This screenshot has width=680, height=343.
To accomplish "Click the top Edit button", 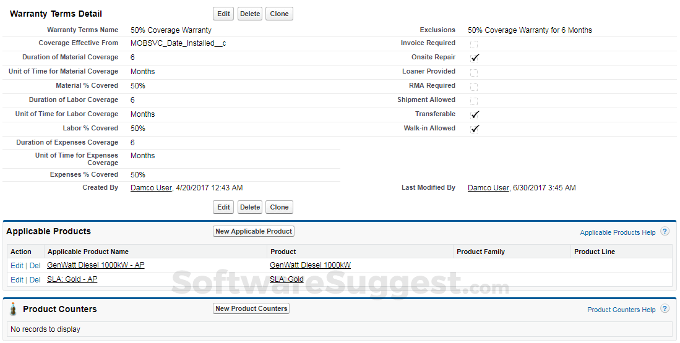I will [223, 14].
